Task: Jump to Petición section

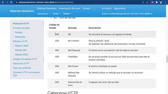Action: [x=19, y=32]
